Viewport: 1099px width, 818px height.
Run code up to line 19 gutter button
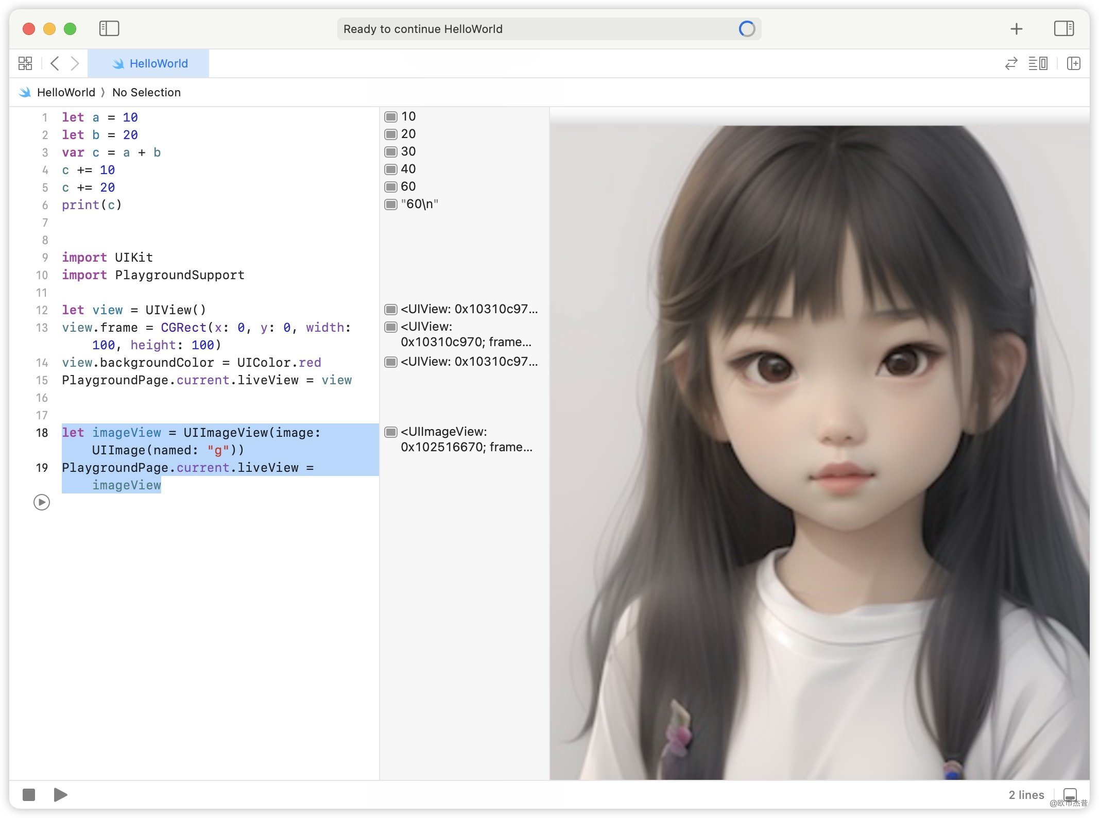(x=42, y=502)
